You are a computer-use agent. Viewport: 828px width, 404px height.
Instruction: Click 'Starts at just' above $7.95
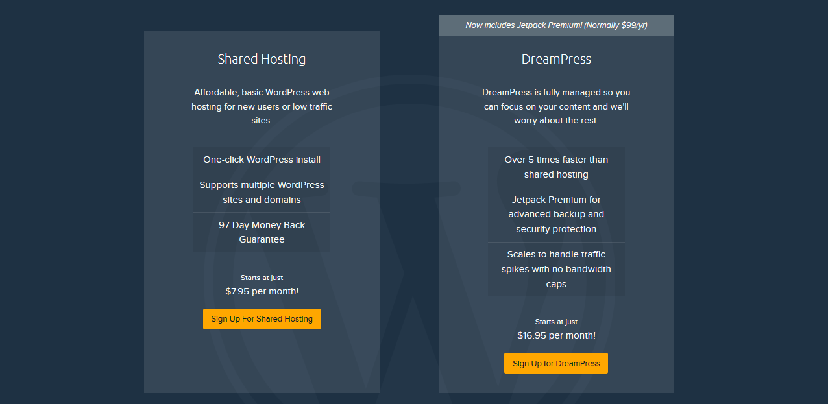[262, 278]
